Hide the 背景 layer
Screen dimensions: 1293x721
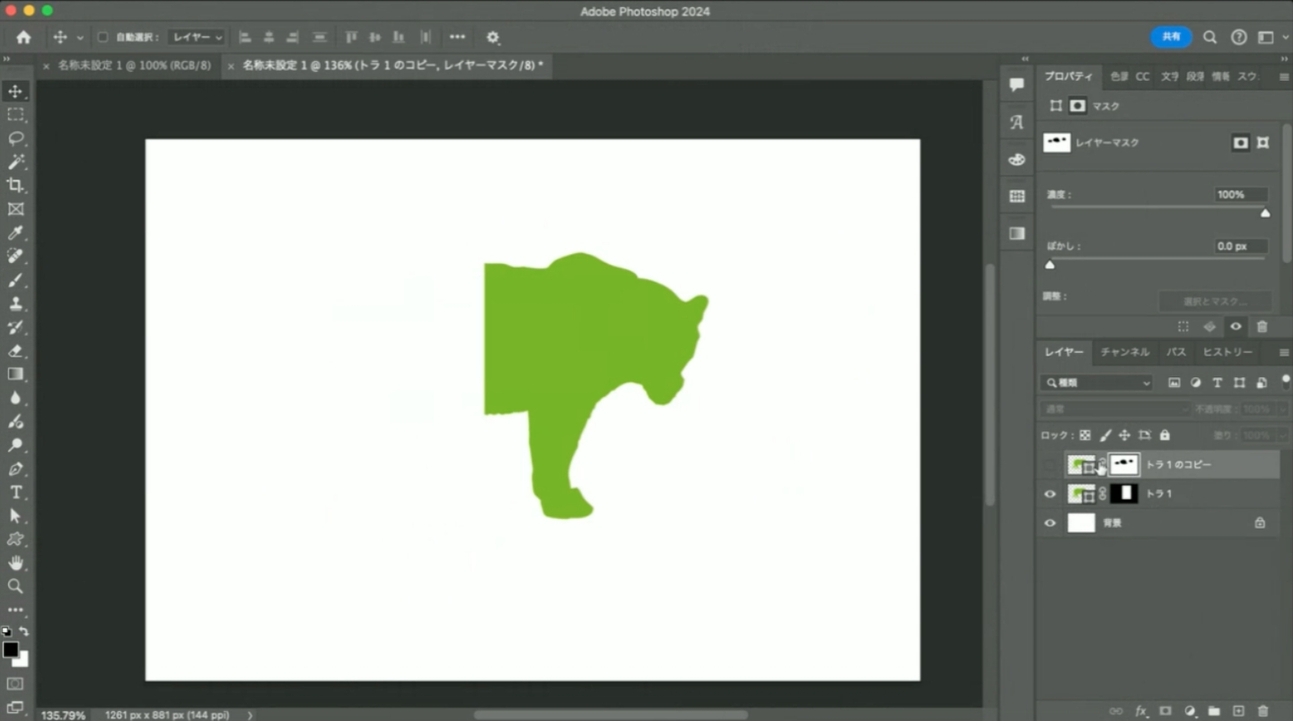[x=1050, y=523]
